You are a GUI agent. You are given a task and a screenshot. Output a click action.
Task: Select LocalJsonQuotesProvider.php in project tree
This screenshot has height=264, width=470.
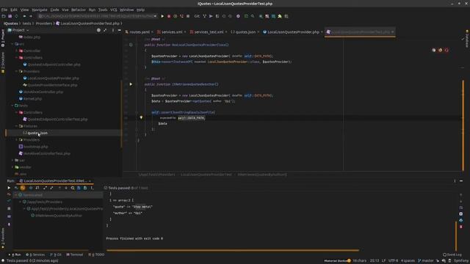(x=53, y=78)
